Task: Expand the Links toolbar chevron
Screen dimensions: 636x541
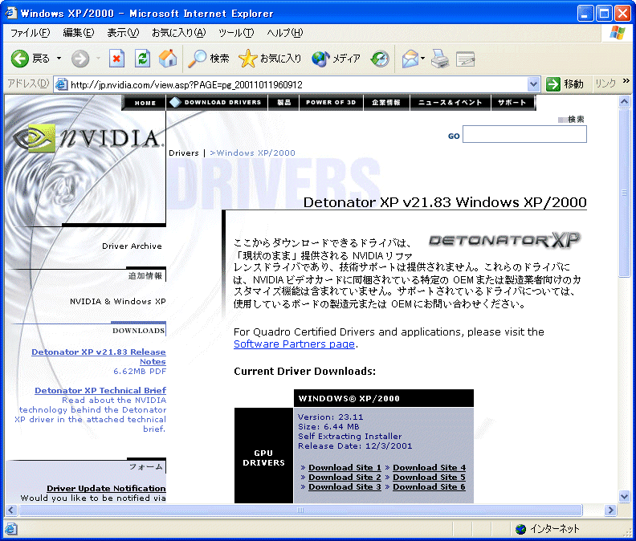Action: (x=626, y=81)
